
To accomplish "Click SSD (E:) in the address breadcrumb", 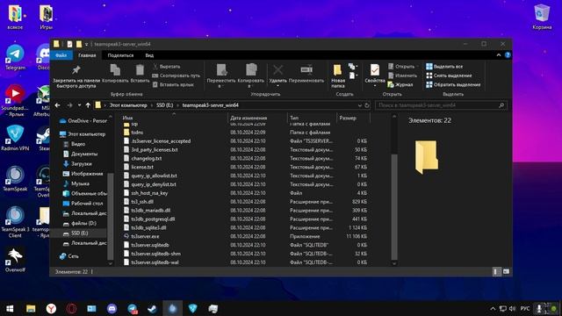I will click(x=164, y=105).
